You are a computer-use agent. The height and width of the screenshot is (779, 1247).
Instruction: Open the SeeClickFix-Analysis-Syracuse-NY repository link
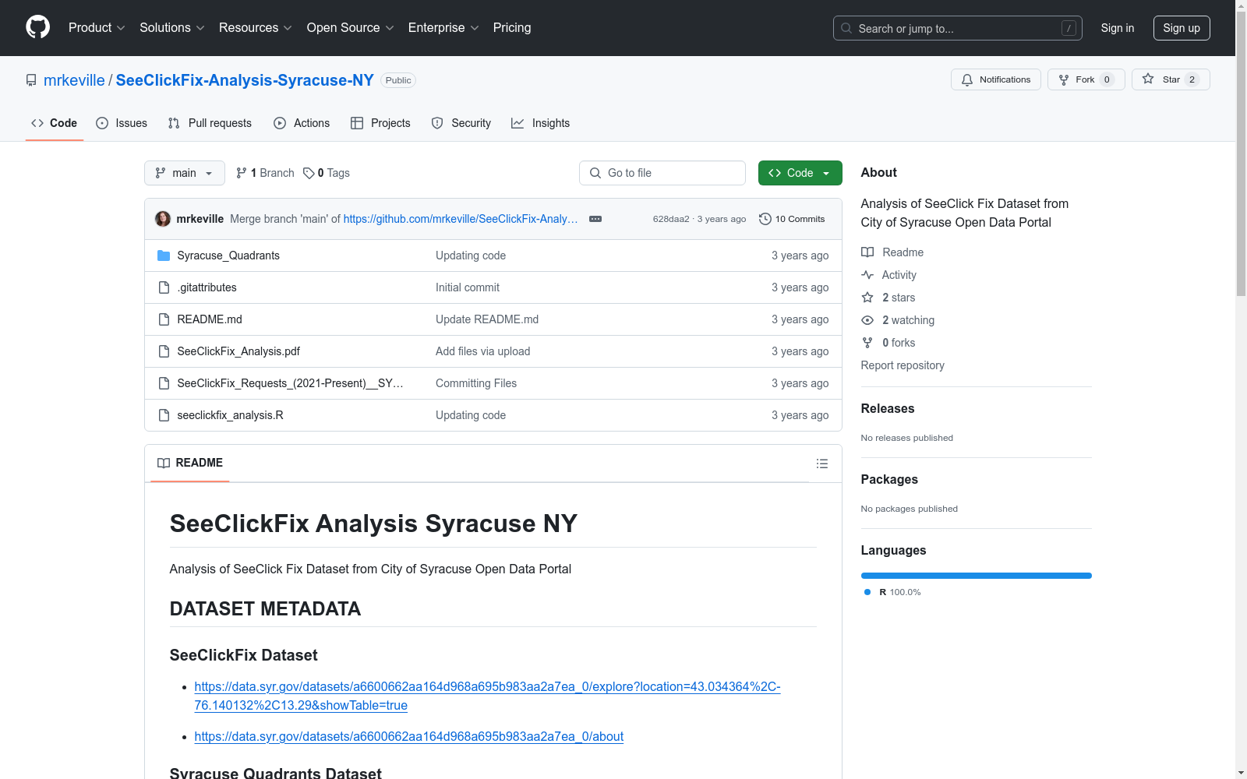tap(245, 80)
